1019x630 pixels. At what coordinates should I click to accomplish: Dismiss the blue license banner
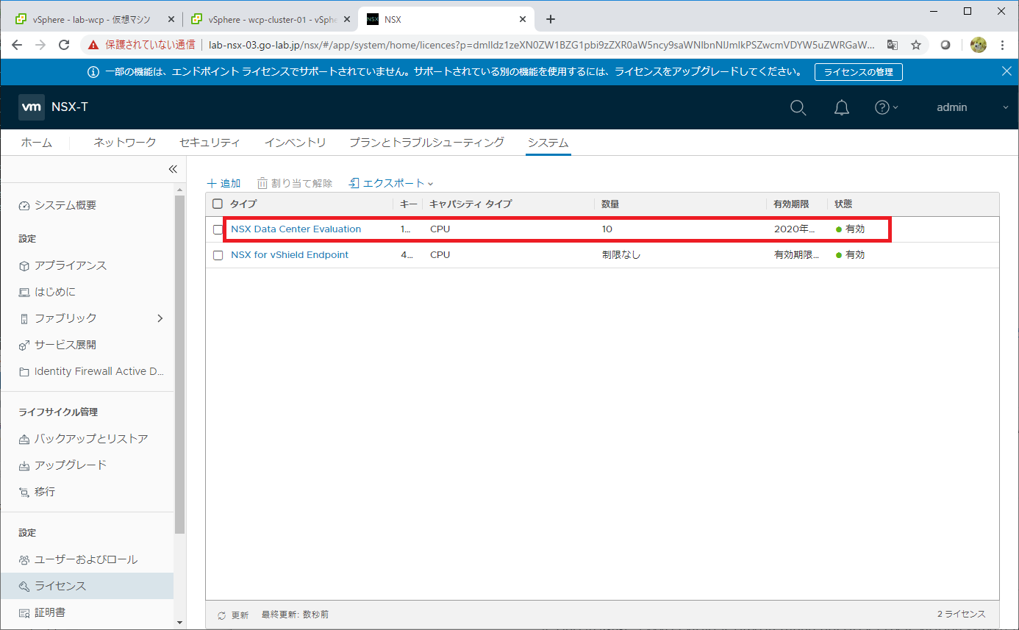[x=1007, y=71]
